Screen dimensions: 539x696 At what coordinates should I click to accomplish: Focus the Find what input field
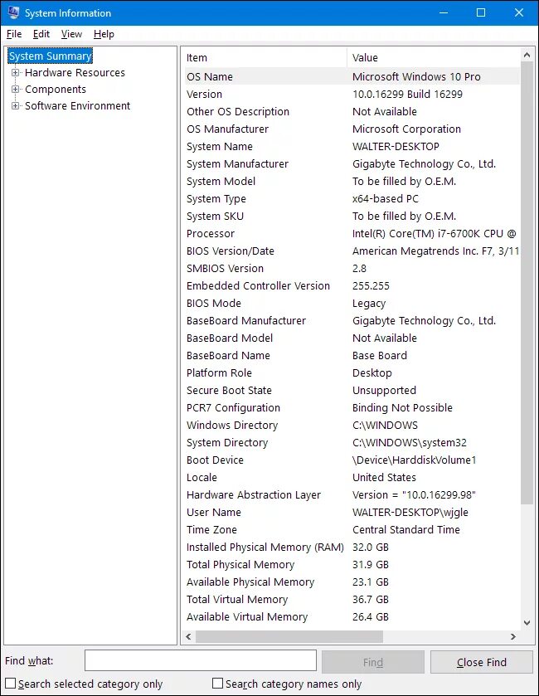pyautogui.click(x=201, y=660)
